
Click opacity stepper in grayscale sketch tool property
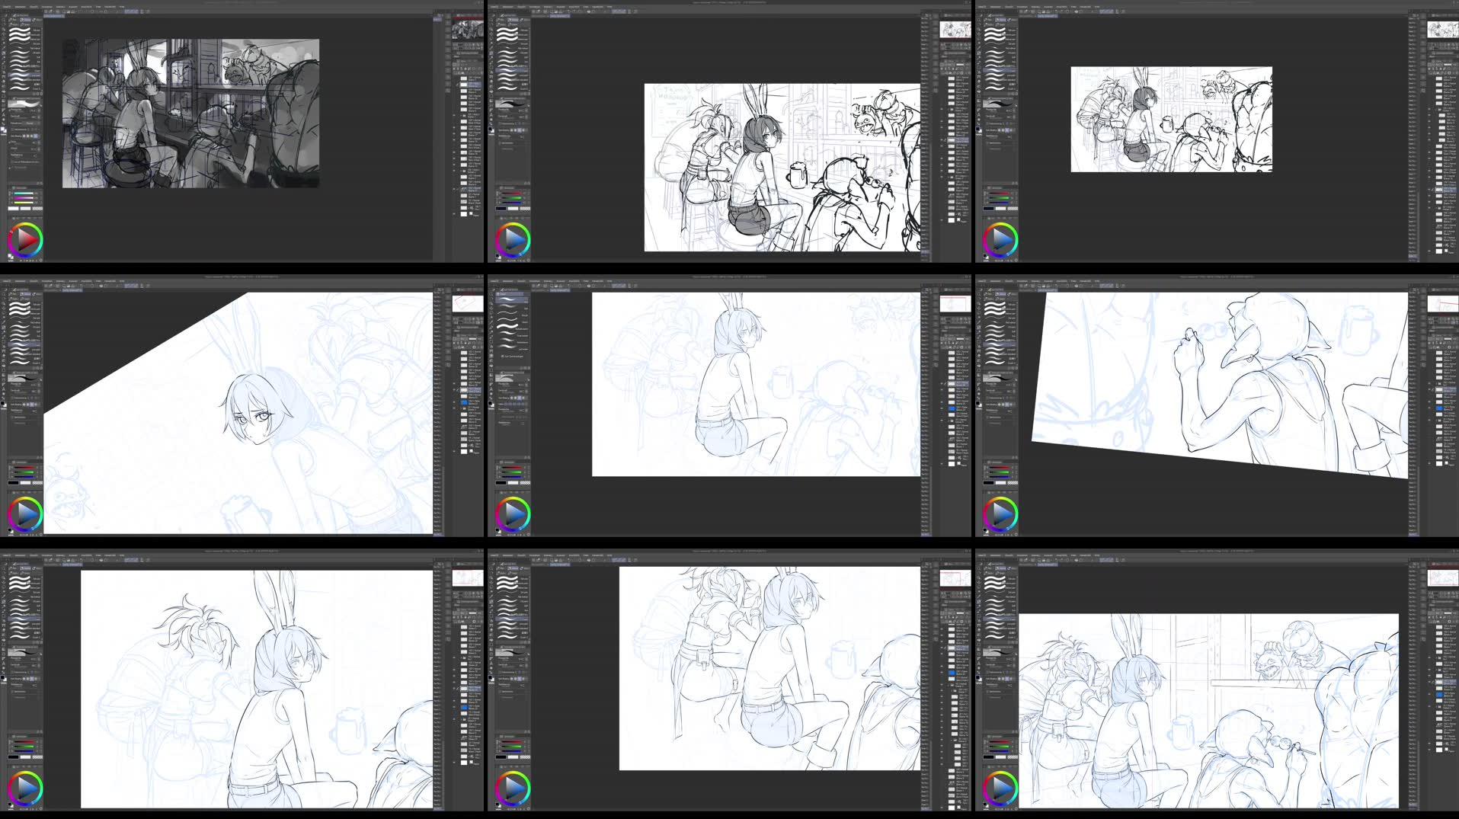39,117
